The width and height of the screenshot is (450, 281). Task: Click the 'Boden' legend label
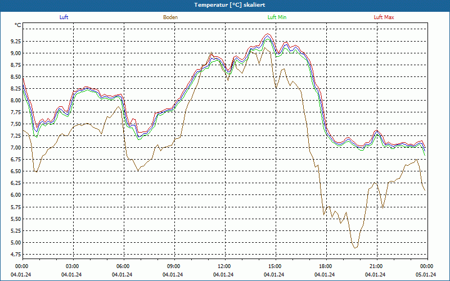(170, 17)
